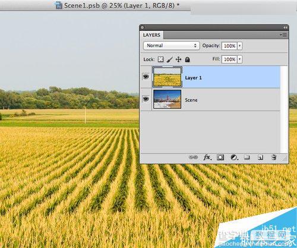Click the link layers icon

(193, 158)
